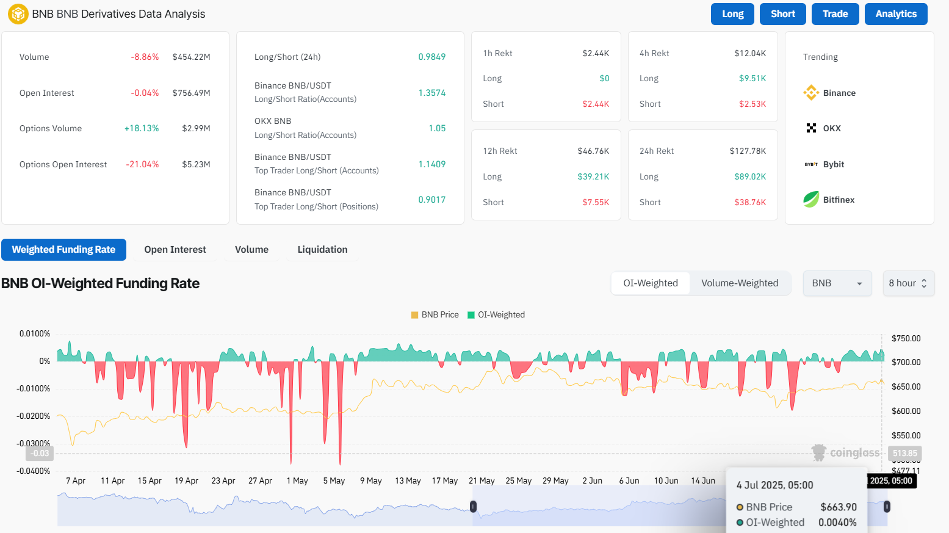949x533 pixels.
Task: Toggle the OI-Weighted legend series
Action: coord(496,315)
